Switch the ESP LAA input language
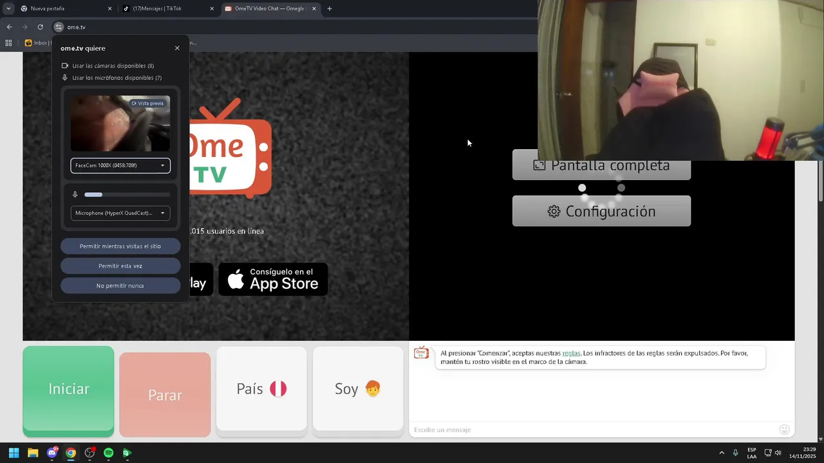The width and height of the screenshot is (824, 463). [752, 453]
